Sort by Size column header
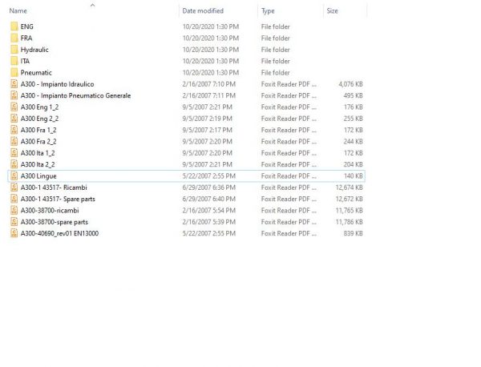 tap(332, 10)
